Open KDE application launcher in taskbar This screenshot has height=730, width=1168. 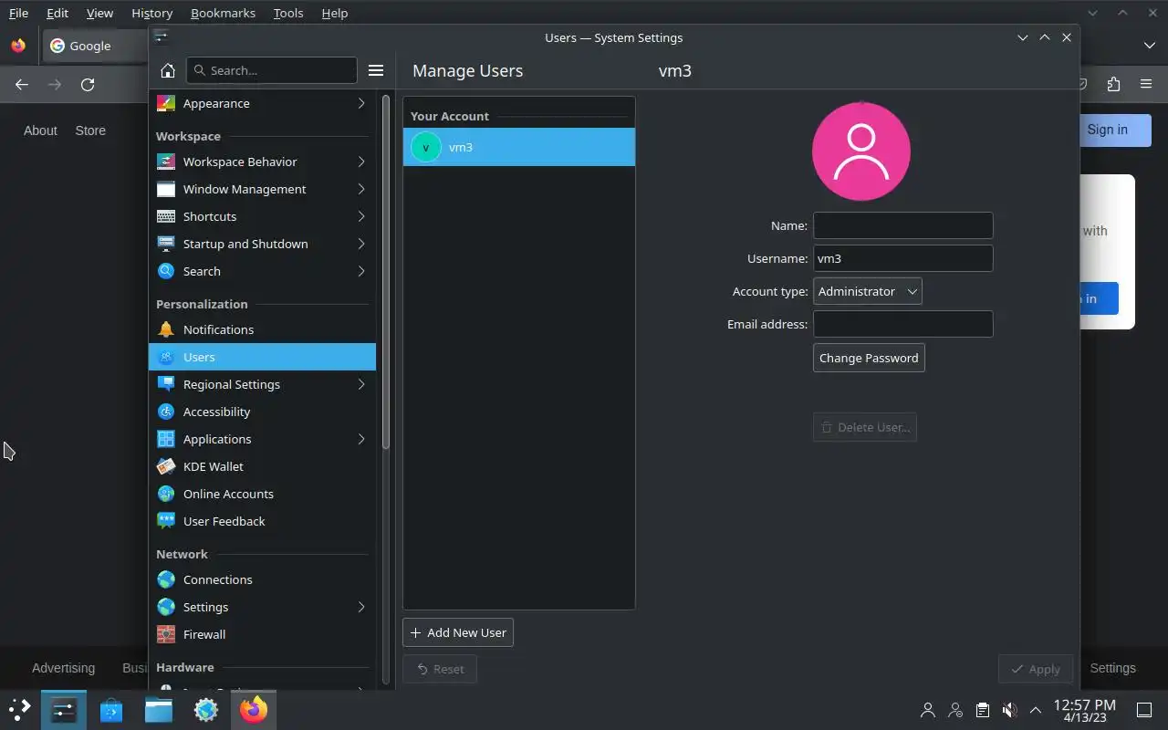pos(19,709)
